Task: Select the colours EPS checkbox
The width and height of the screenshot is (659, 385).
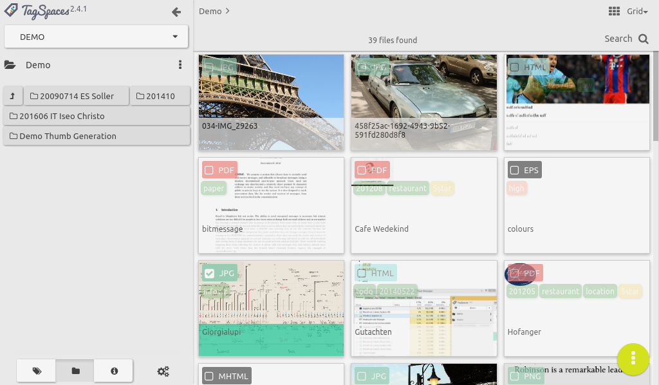Action: click(x=514, y=170)
